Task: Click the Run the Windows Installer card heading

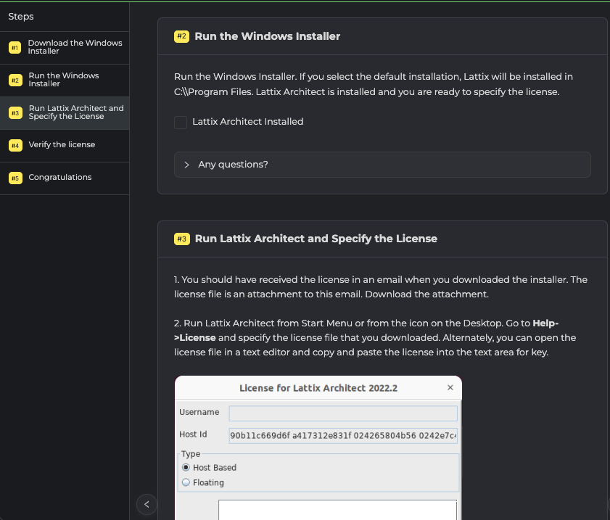Action: 267,36
